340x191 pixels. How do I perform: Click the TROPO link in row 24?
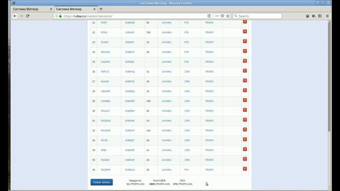209,52
